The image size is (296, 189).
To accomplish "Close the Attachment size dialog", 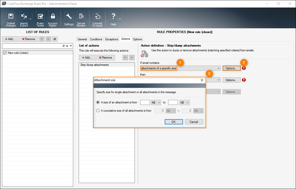I will coord(202,80).
